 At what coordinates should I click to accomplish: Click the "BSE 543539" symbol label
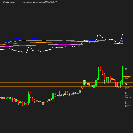coord(51,2)
